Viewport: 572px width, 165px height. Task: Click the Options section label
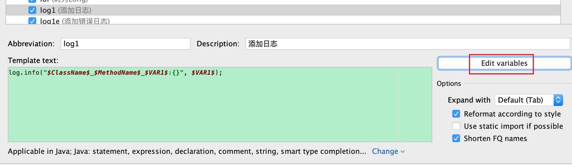coord(449,84)
